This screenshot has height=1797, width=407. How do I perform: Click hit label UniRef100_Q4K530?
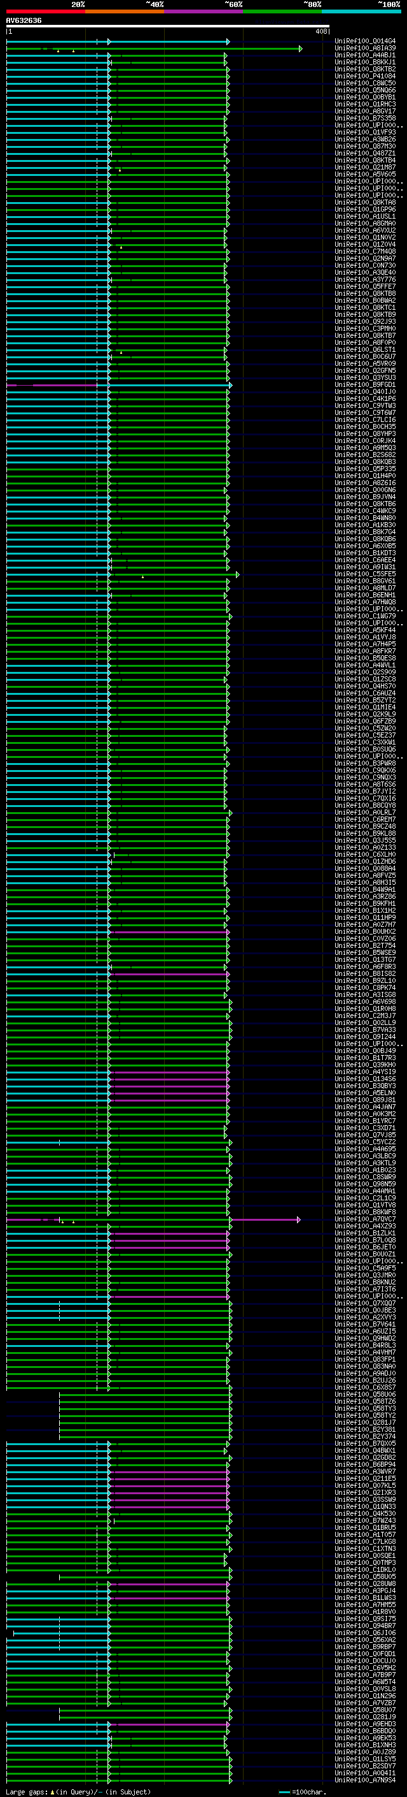tap(364, 1513)
